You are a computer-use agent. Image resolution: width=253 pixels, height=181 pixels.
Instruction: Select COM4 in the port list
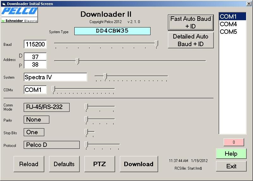[x=232, y=24]
